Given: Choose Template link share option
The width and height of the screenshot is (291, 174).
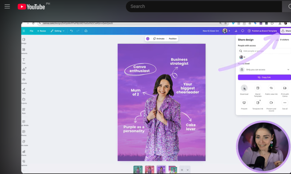Looking at the screenshot, I should click(x=258, y=105).
